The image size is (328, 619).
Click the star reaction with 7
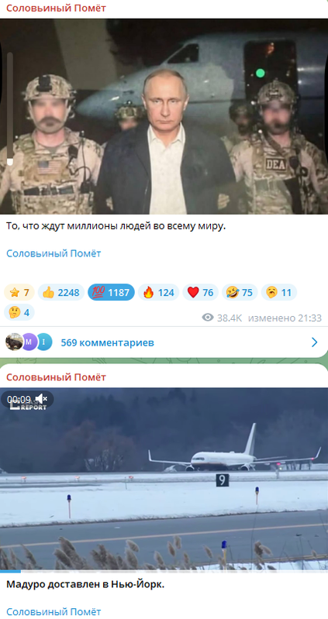(19, 293)
